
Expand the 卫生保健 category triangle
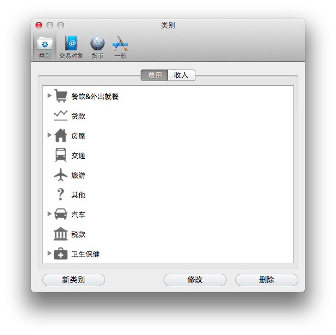pyautogui.click(x=49, y=253)
